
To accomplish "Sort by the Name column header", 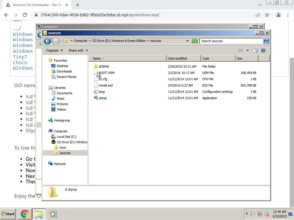I will pyautogui.click(x=127, y=58).
